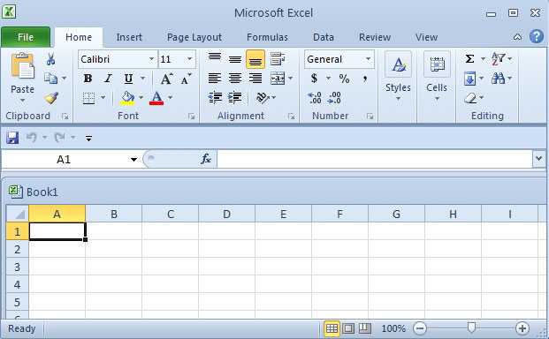
Task: Align text left
Action: pyautogui.click(x=215, y=79)
